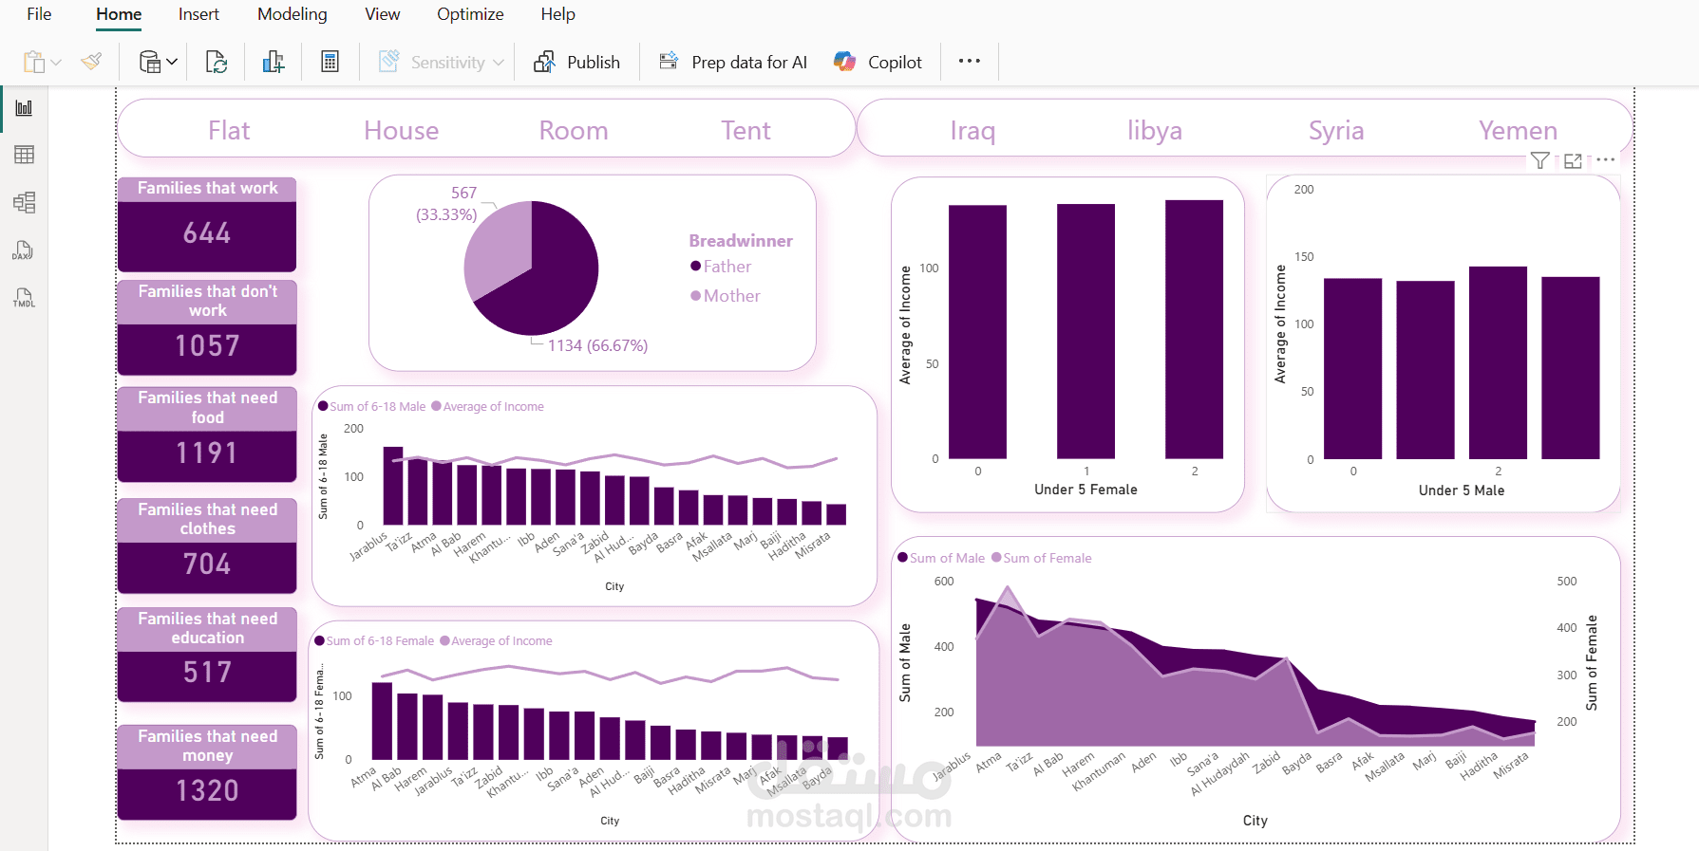Click the New visual chart icon
1699x851 pixels.
[274, 62]
